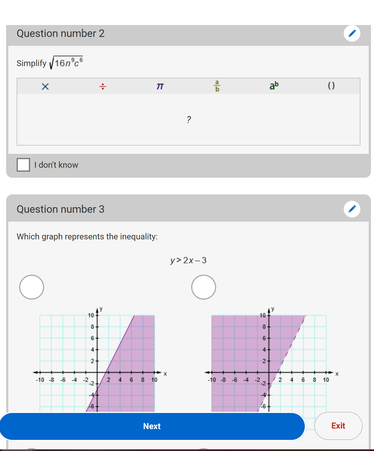Click the multiplication symbol in math toolbar
The image size is (374, 451).
pyautogui.click(x=45, y=86)
